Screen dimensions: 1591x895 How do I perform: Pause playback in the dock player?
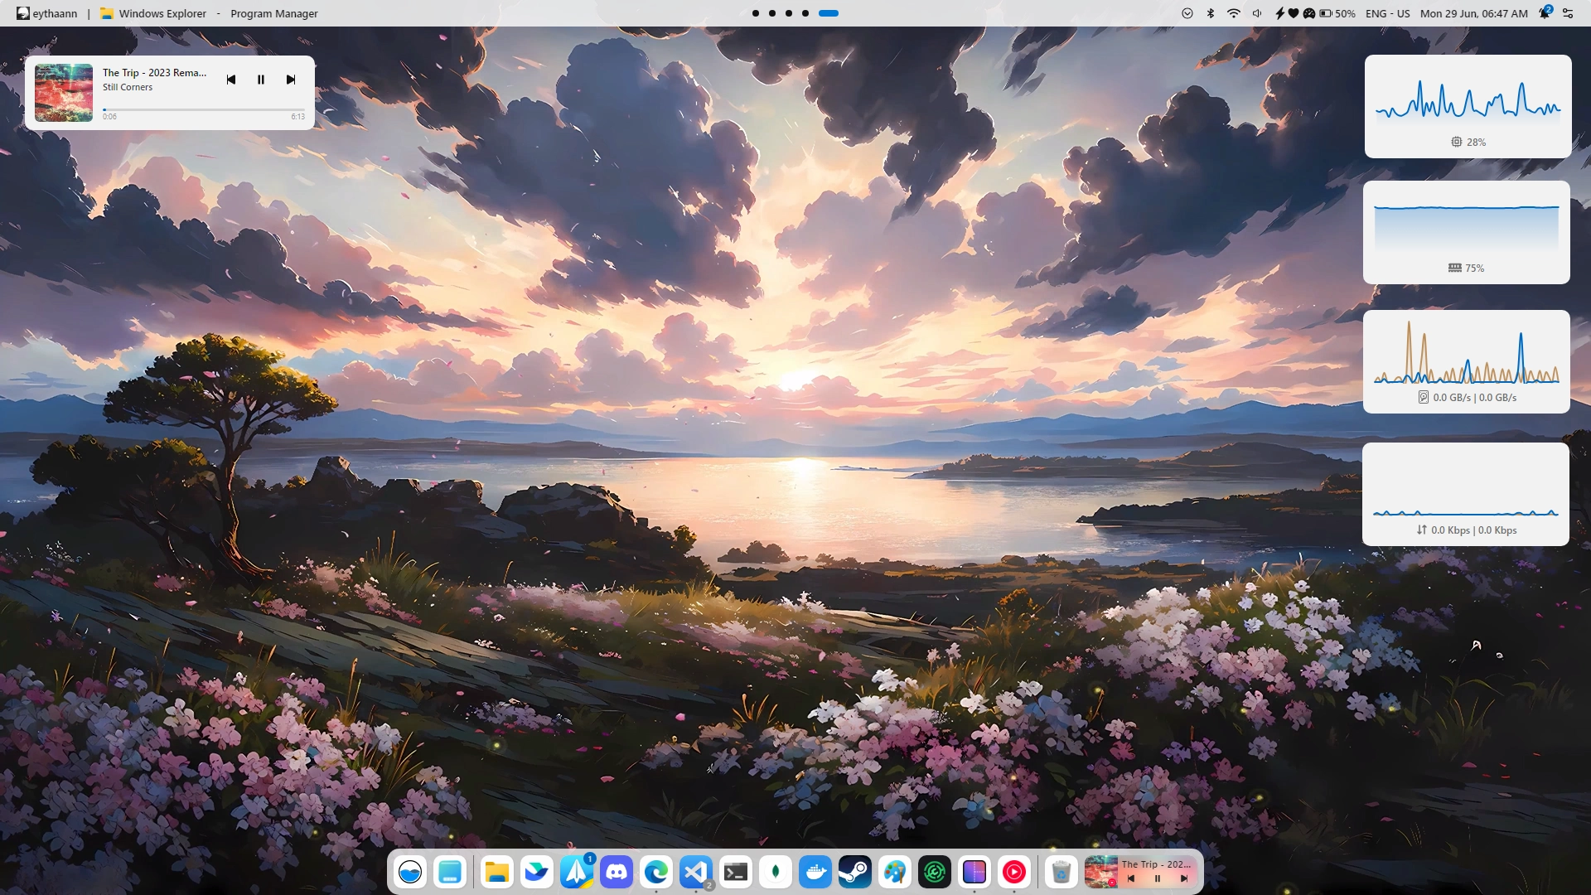(x=1158, y=878)
